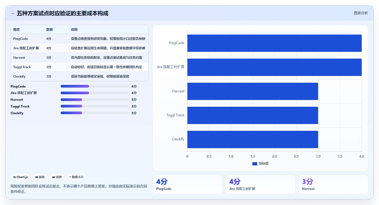379x205 pixels.
Task: Click the page title 五种方案试点时应验证的主要成本构成
Action: coord(62,13)
